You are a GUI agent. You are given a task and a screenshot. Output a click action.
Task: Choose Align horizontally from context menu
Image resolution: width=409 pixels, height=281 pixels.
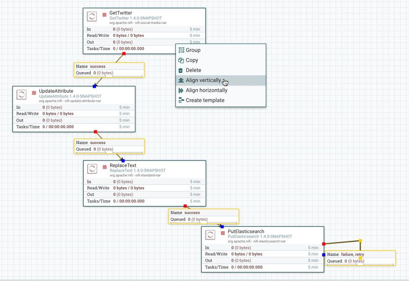206,90
